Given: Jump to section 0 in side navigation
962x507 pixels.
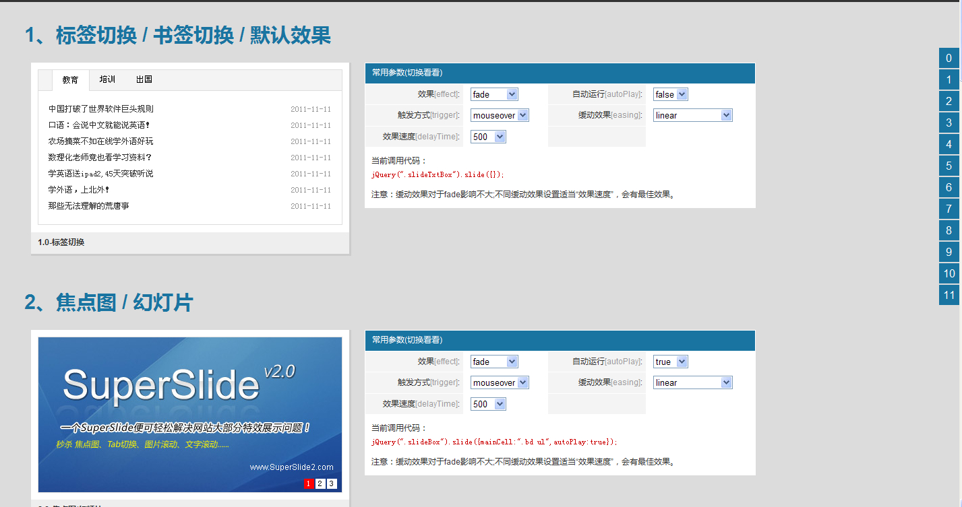Looking at the screenshot, I should click(x=949, y=58).
